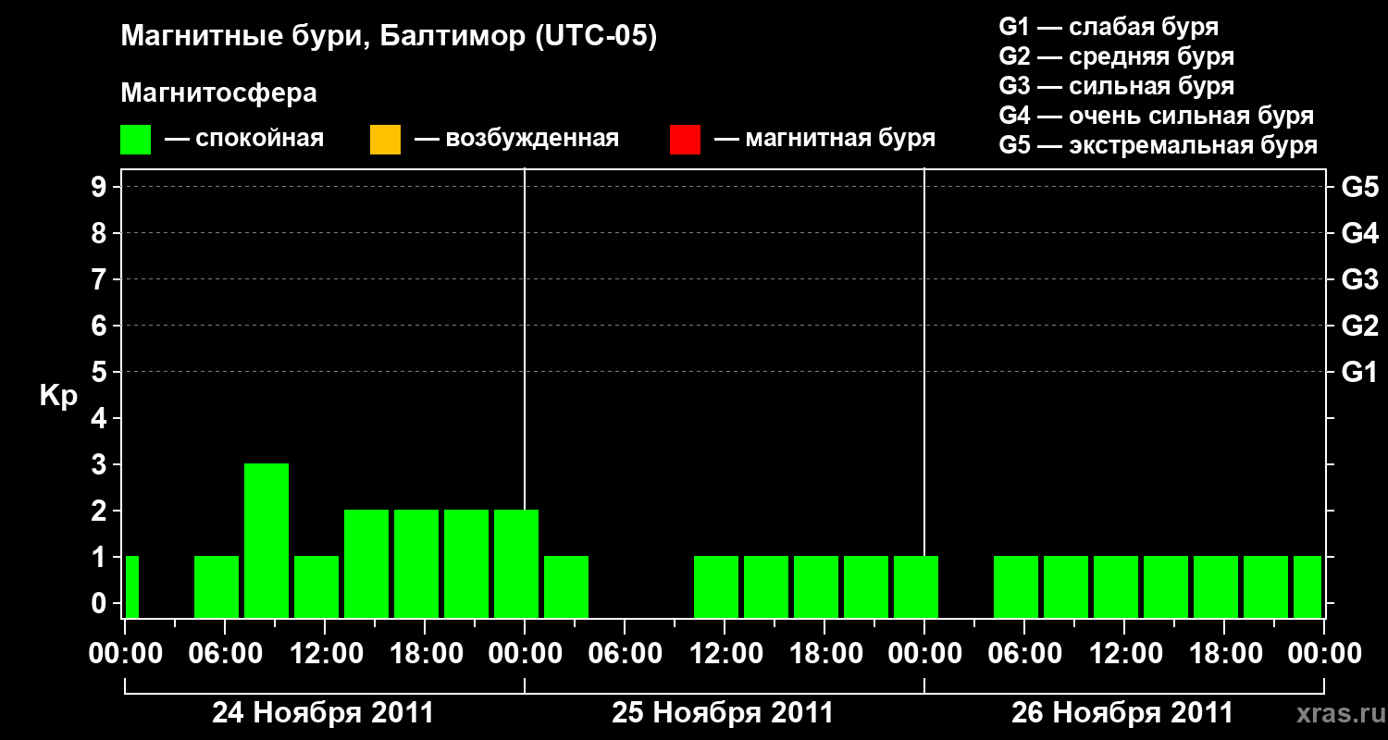Click the tallest green bar reaching Kp 3
This screenshot has width=1388, height=740.
point(266,540)
